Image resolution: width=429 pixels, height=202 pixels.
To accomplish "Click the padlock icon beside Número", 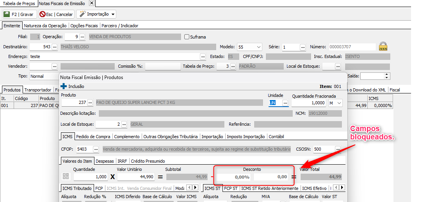I will click(x=383, y=46).
